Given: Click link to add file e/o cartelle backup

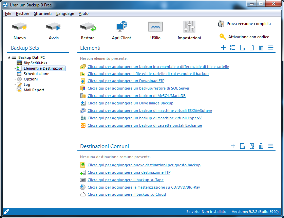Looking at the screenshot, I should pos(148,74).
